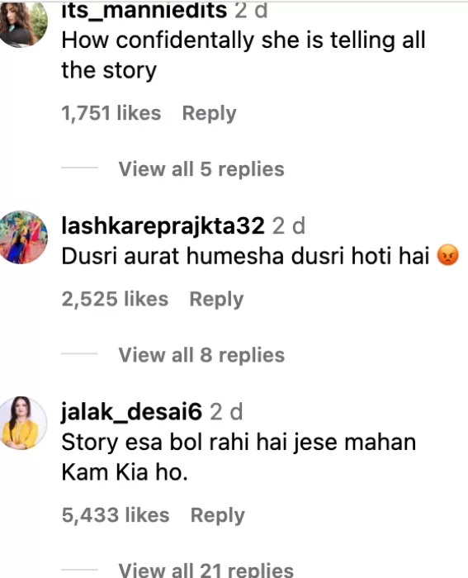Reply to jalak_desai6 comment

pyautogui.click(x=217, y=515)
